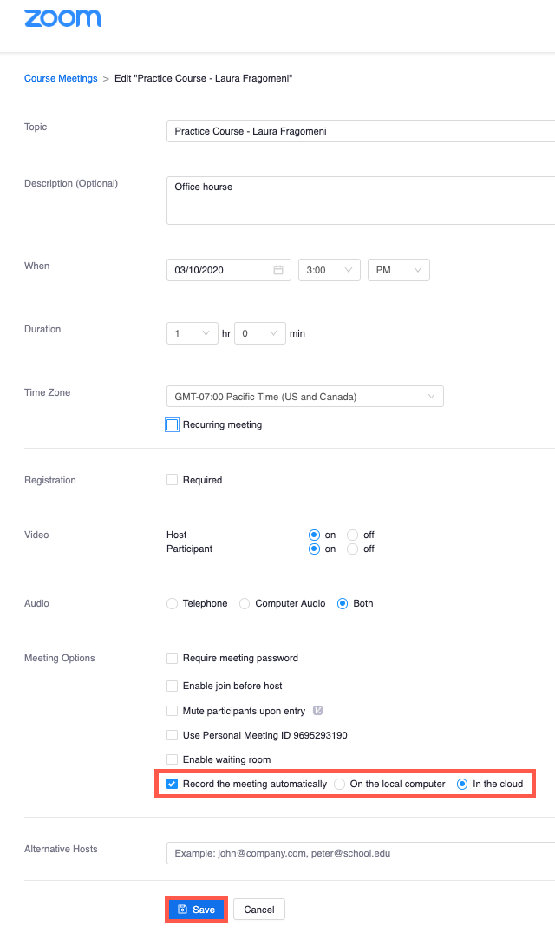
Task: Open the Course Meetings breadcrumb link
Action: [x=61, y=78]
